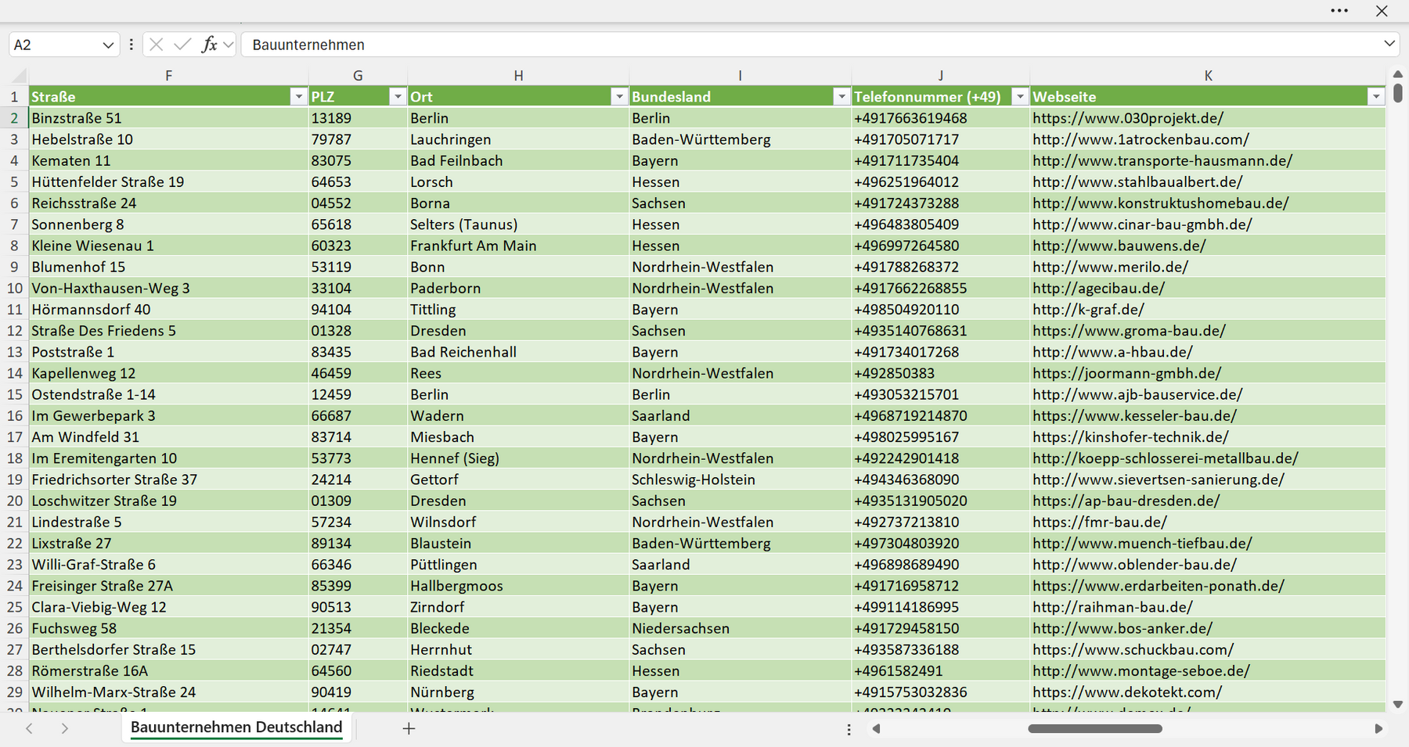Go to next sheet with the right arrow
This screenshot has height=747, width=1409.
click(65, 728)
